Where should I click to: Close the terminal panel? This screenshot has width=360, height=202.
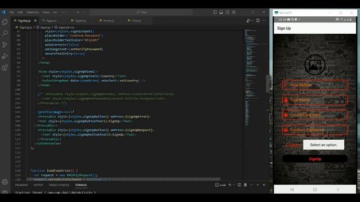pyautogui.click(x=264, y=185)
